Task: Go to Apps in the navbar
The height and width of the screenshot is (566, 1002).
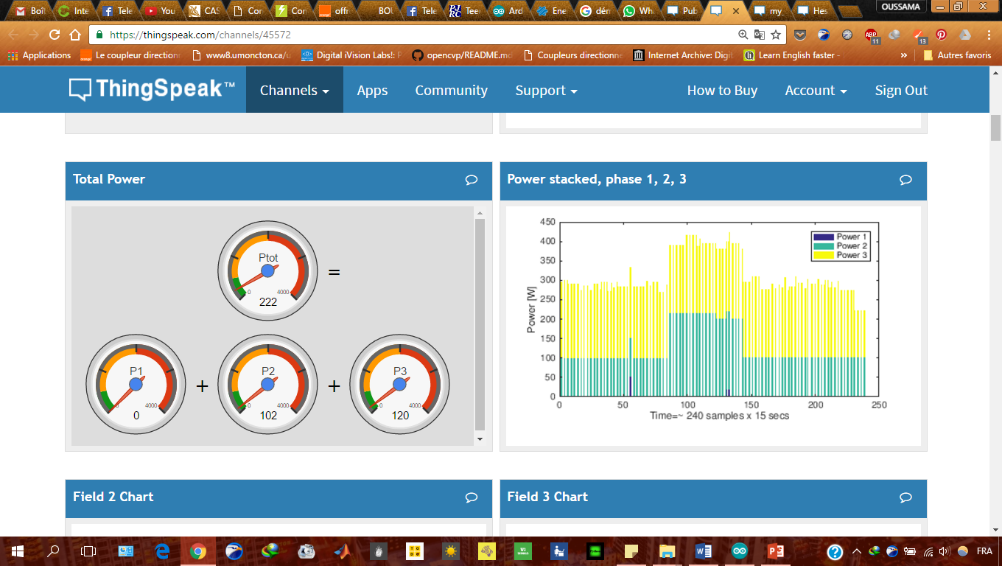Action: pyautogui.click(x=372, y=90)
